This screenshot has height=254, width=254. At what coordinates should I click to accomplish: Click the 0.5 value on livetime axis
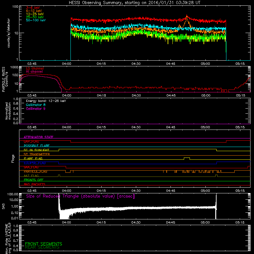click(x=16, y=250)
